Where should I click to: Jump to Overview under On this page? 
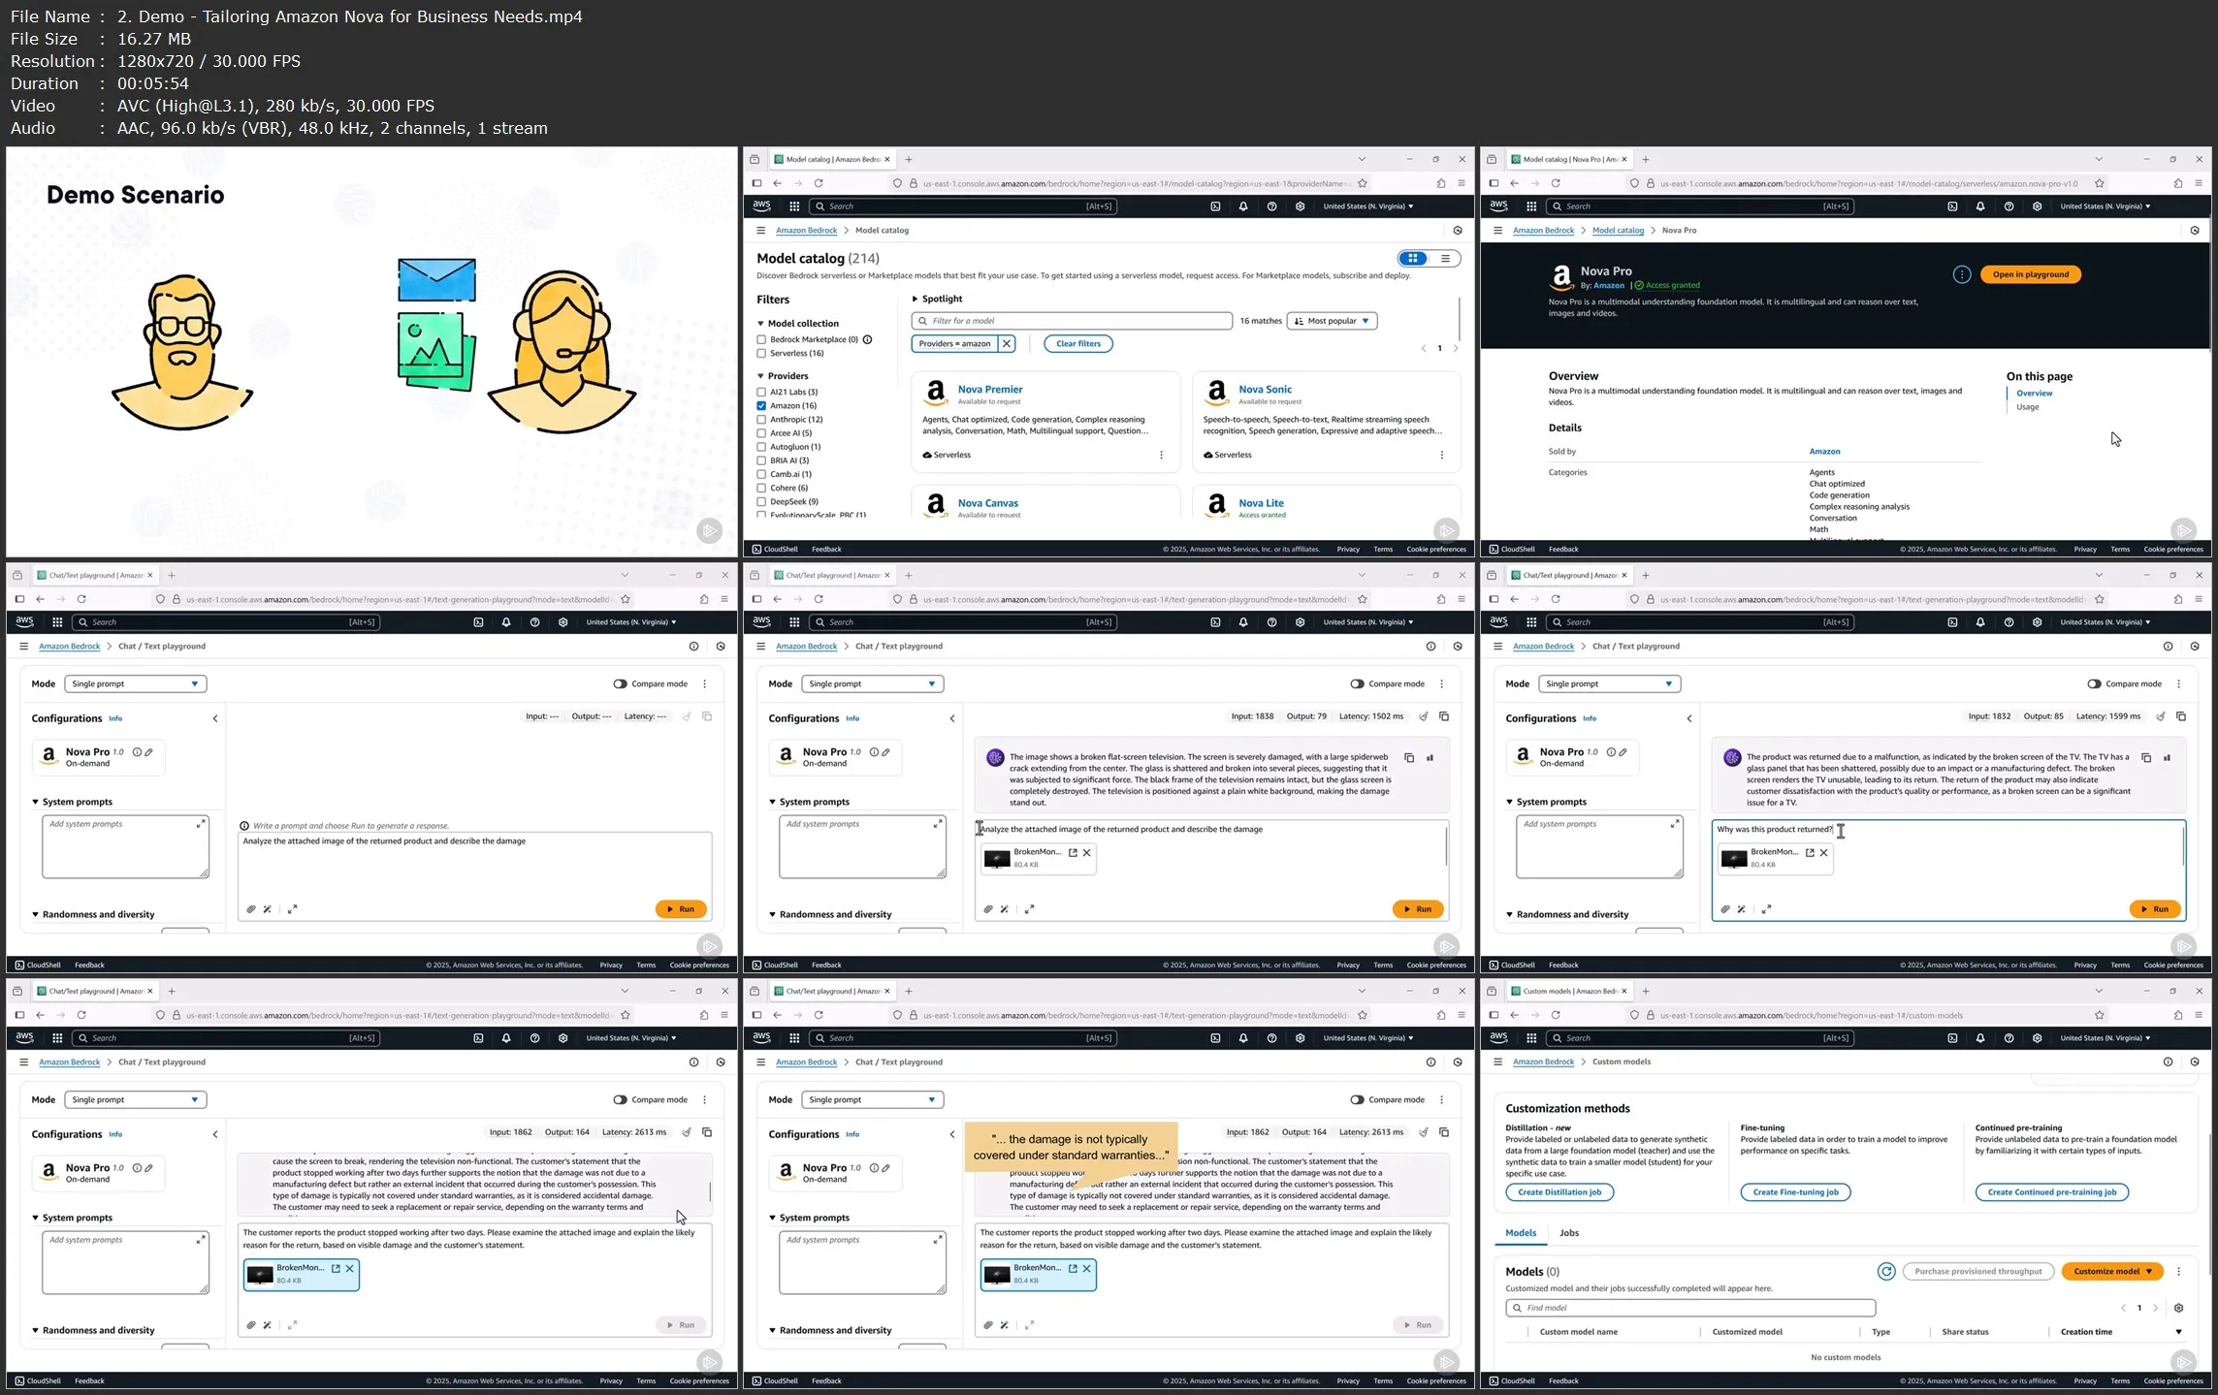pos(2035,394)
